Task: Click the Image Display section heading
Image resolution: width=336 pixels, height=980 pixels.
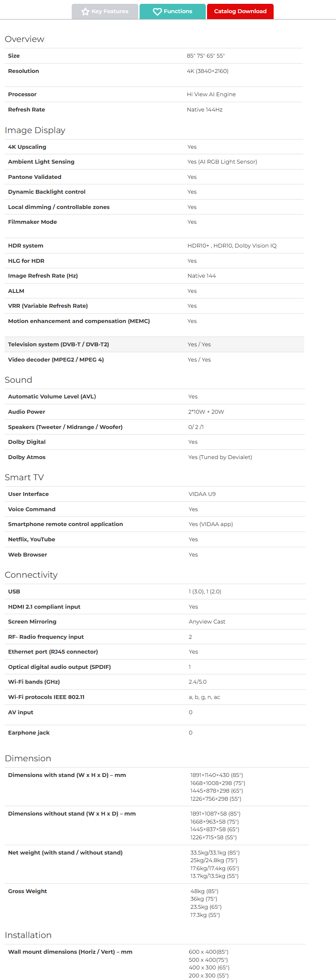Action: coord(35,130)
